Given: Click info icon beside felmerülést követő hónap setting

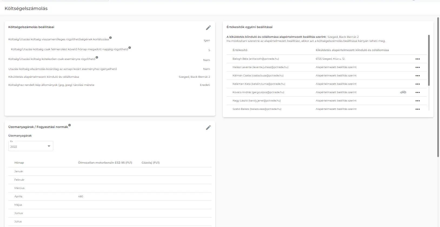Looking at the screenshot, I should 130,48.
